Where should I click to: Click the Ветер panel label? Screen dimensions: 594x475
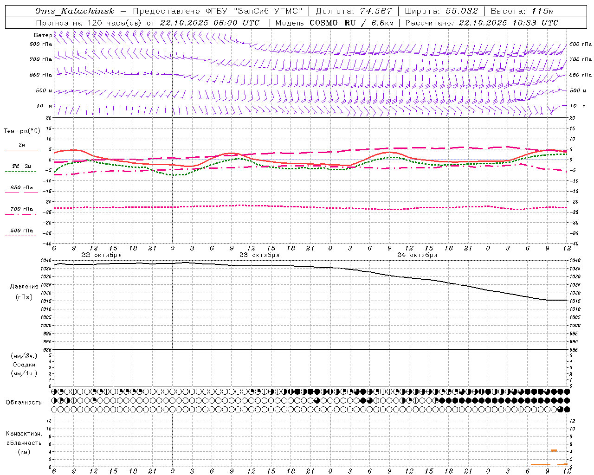(x=43, y=35)
